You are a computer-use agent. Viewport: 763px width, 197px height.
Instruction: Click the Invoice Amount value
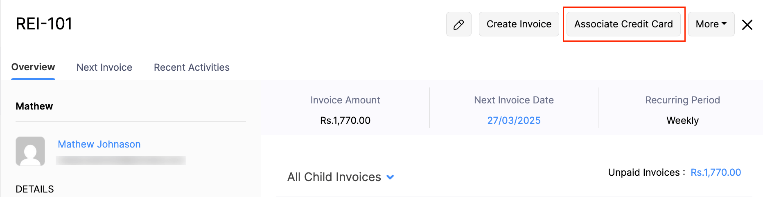click(345, 121)
